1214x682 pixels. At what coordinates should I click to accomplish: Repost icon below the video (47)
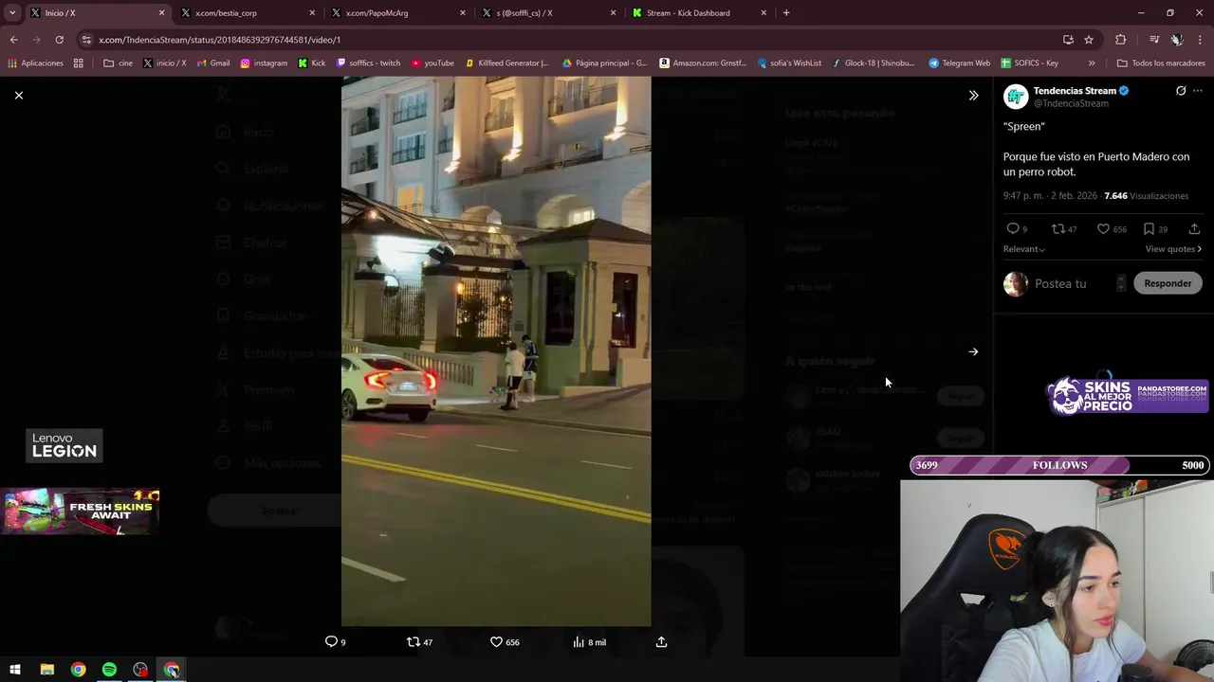(419, 642)
